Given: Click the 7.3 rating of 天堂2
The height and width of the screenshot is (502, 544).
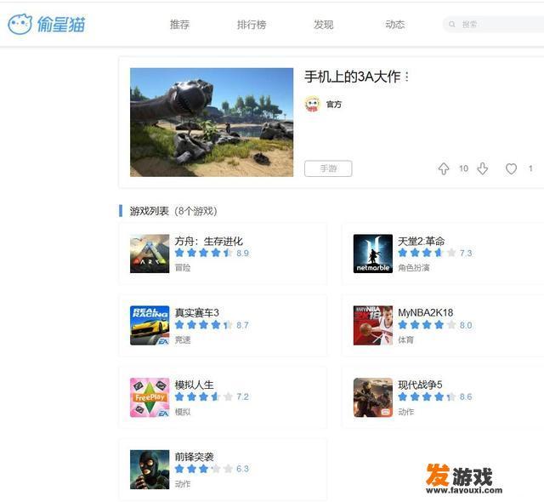Looking at the screenshot, I should (466, 253).
